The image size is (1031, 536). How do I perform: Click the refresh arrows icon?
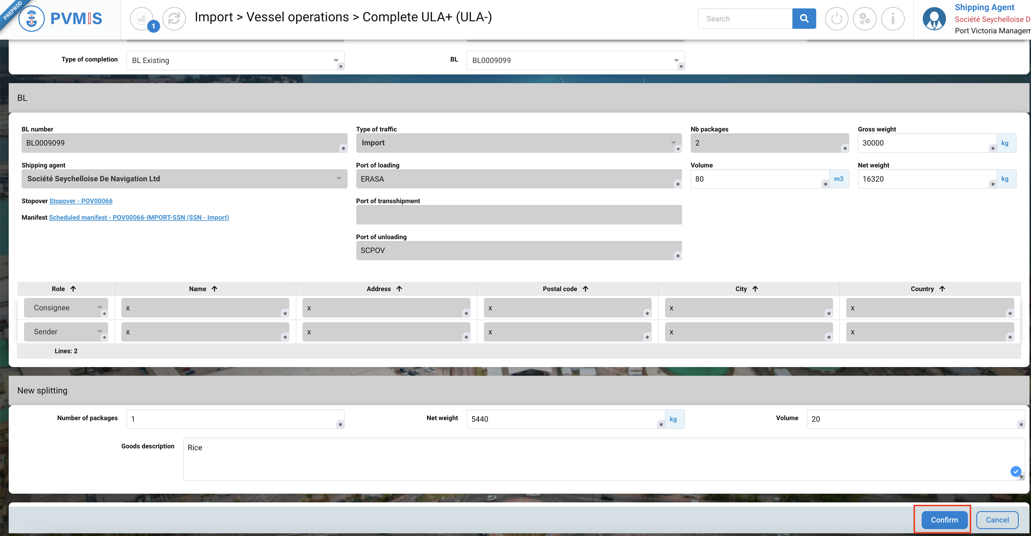pos(174,18)
